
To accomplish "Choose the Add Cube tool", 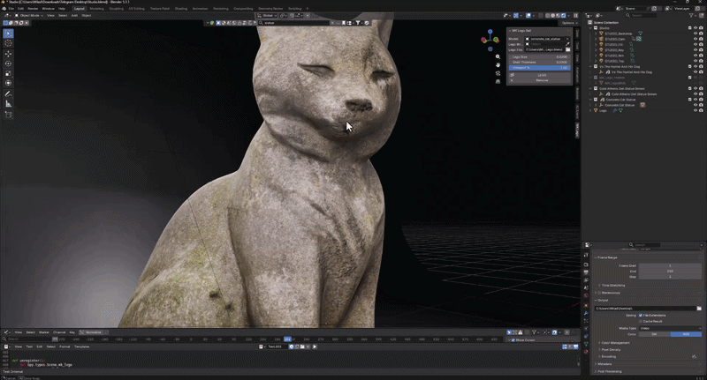I will (x=8, y=115).
